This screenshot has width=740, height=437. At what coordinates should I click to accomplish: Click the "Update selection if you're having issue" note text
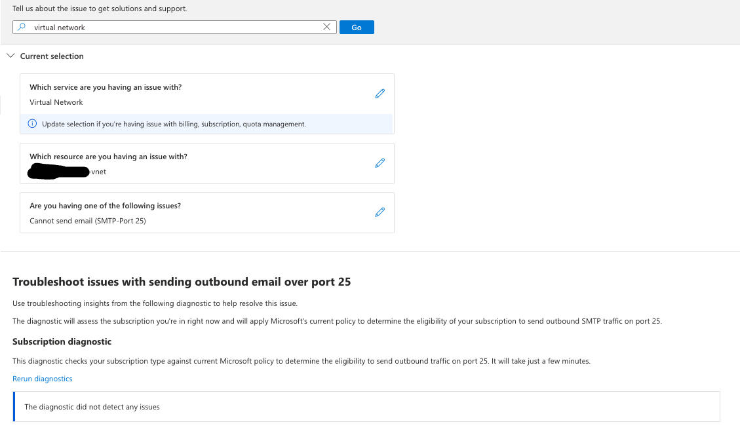coord(174,124)
